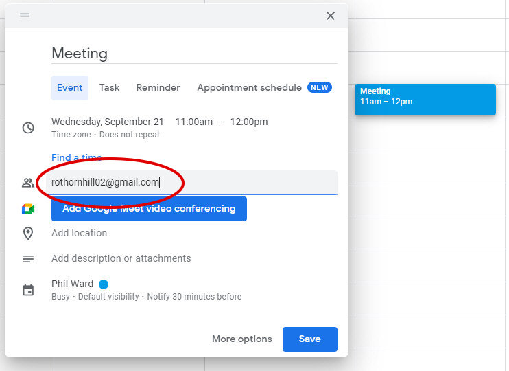Image resolution: width=509 pixels, height=371 pixels.
Task: Click Add description or attachments
Action: (121, 258)
